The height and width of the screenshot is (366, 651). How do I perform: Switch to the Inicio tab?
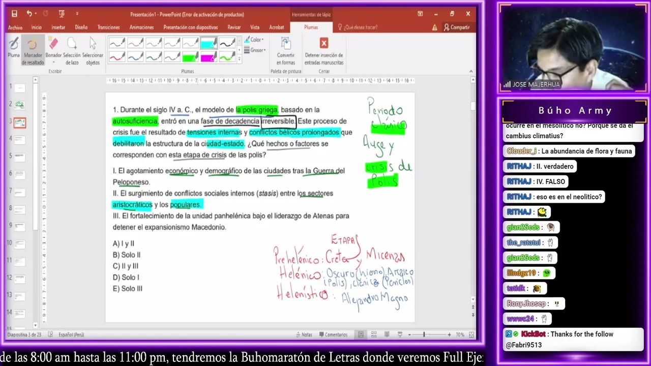click(x=36, y=27)
